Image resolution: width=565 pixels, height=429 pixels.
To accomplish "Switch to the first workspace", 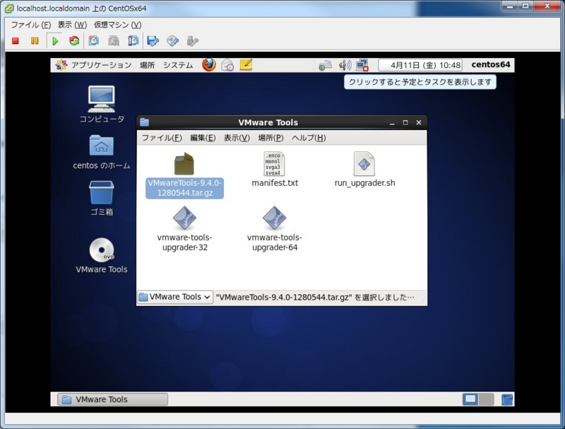I will pos(470,399).
